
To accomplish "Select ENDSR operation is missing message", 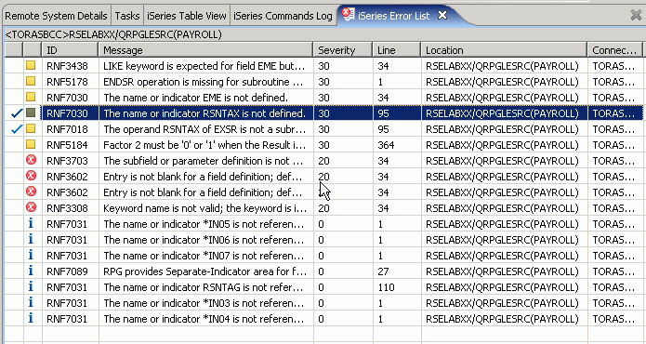I will click(204, 82).
